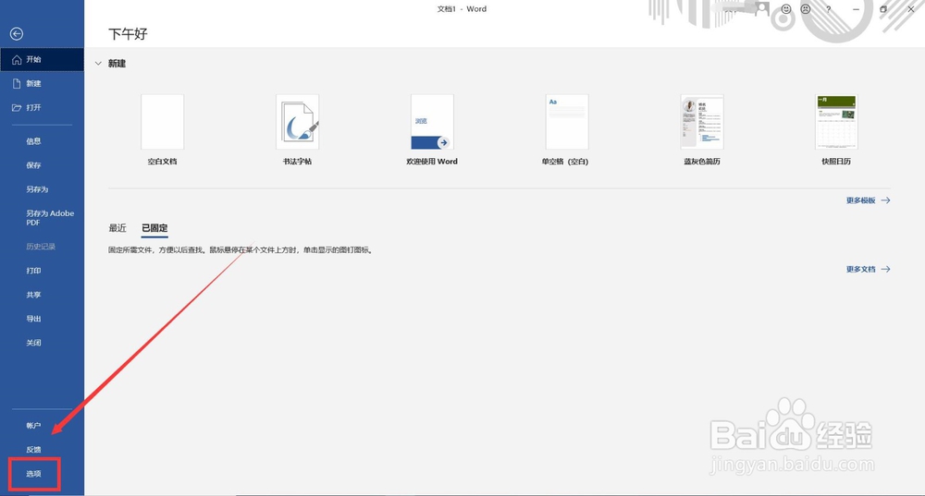The height and width of the screenshot is (496, 925).
Task: Switch to the 最近 tab
Action: [x=117, y=228]
